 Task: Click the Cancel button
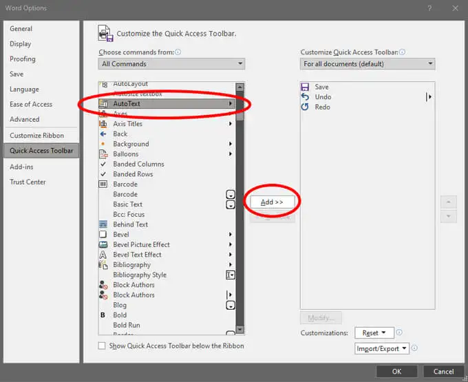pyautogui.click(x=443, y=371)
